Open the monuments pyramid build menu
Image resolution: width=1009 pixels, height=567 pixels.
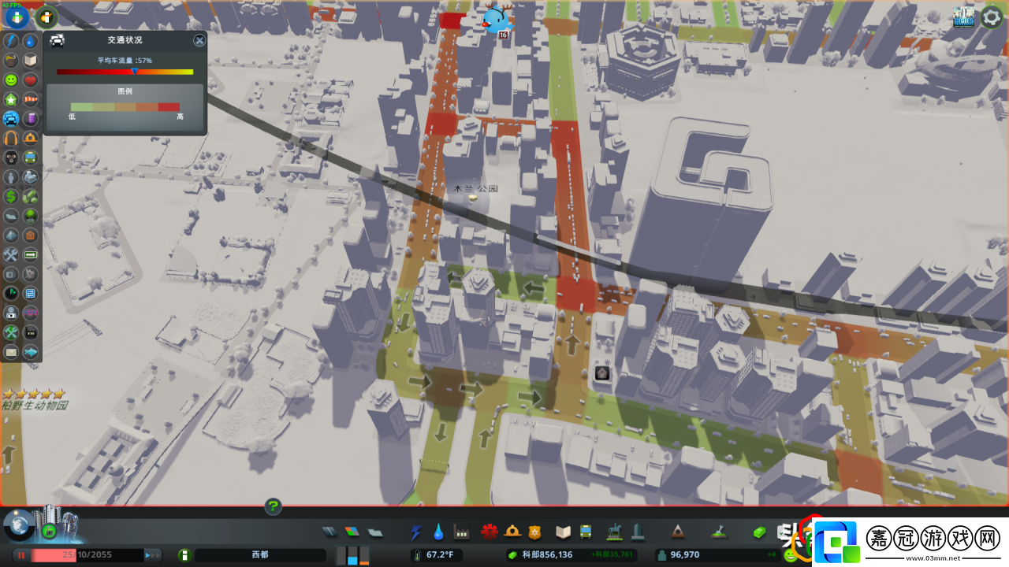(677, 532)
